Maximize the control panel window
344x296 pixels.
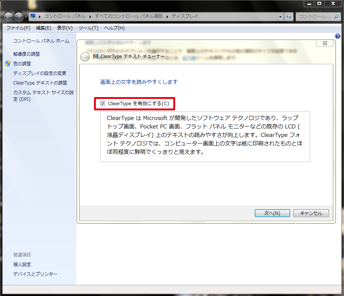pyautogui.click(x=319, y=3)
